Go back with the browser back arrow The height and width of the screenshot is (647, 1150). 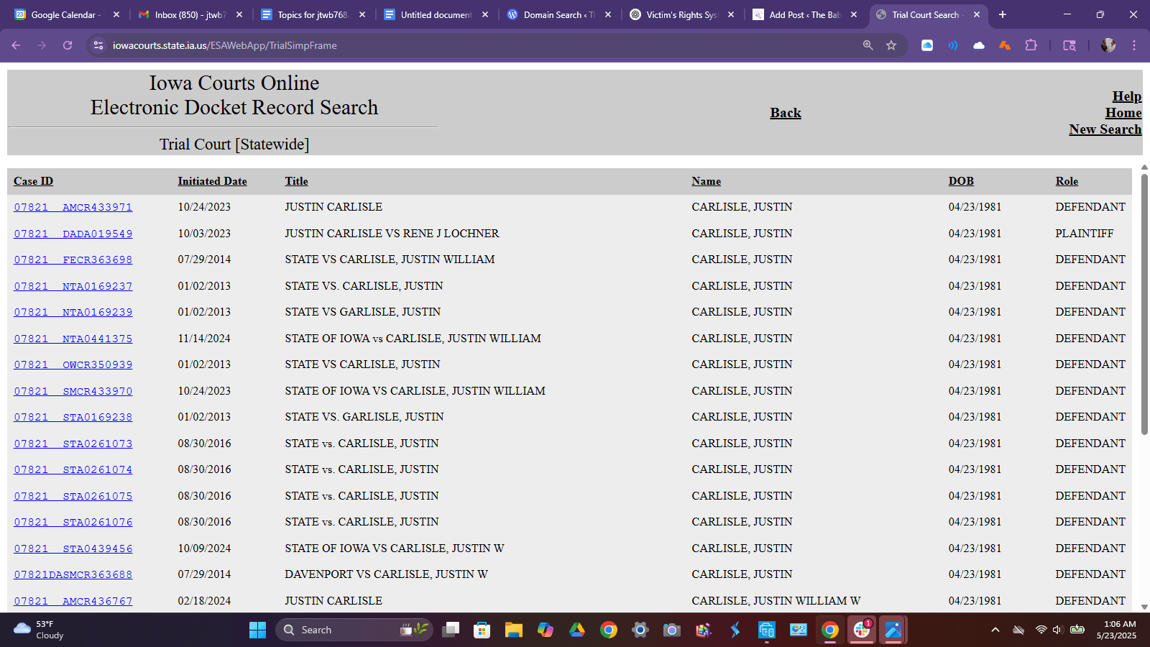click(x=16, y=45)
